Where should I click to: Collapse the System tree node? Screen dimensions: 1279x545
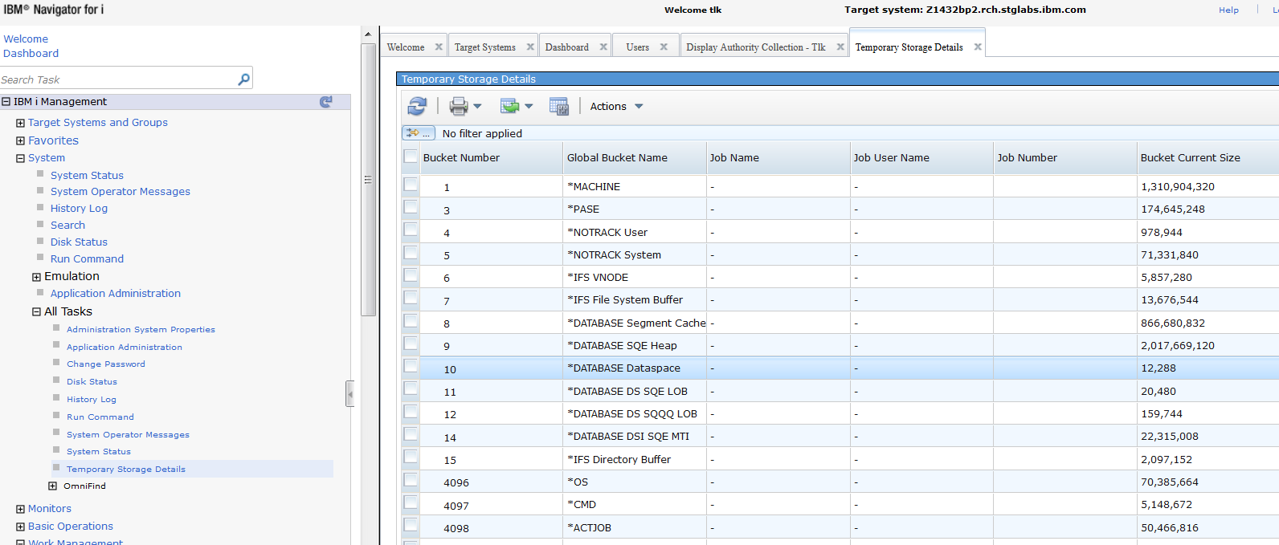point(21,158)
